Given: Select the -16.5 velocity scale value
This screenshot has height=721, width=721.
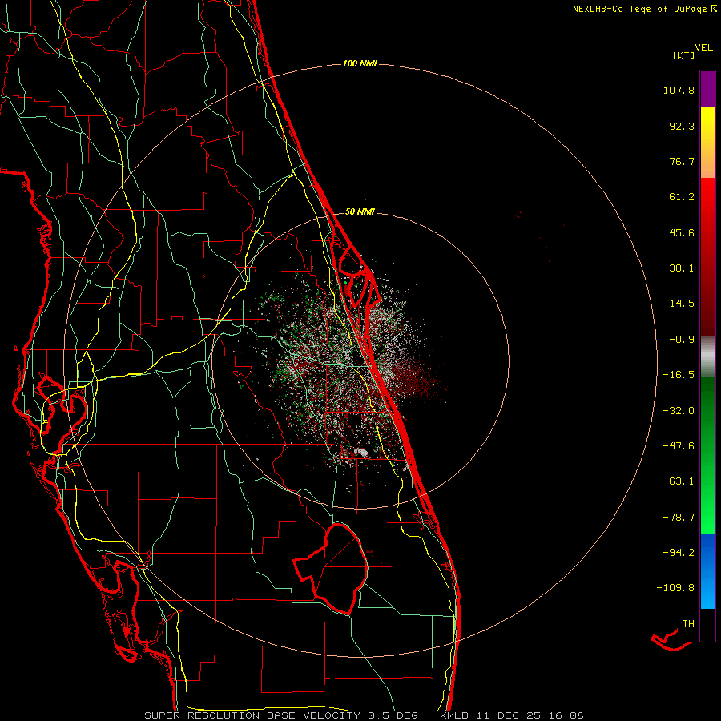Looking at the screenshot, I should pos(679,375).
